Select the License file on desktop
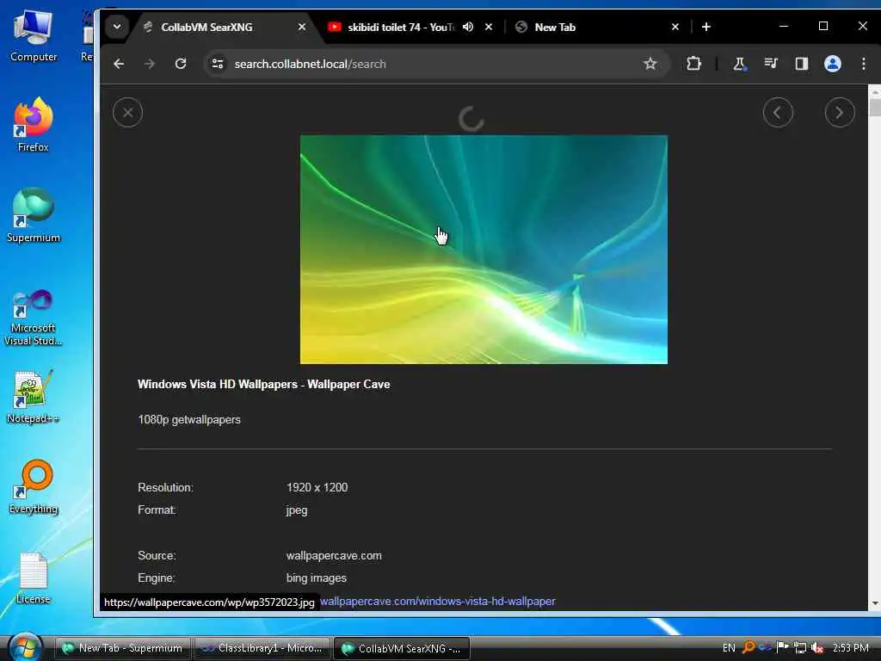 (34, 578)
